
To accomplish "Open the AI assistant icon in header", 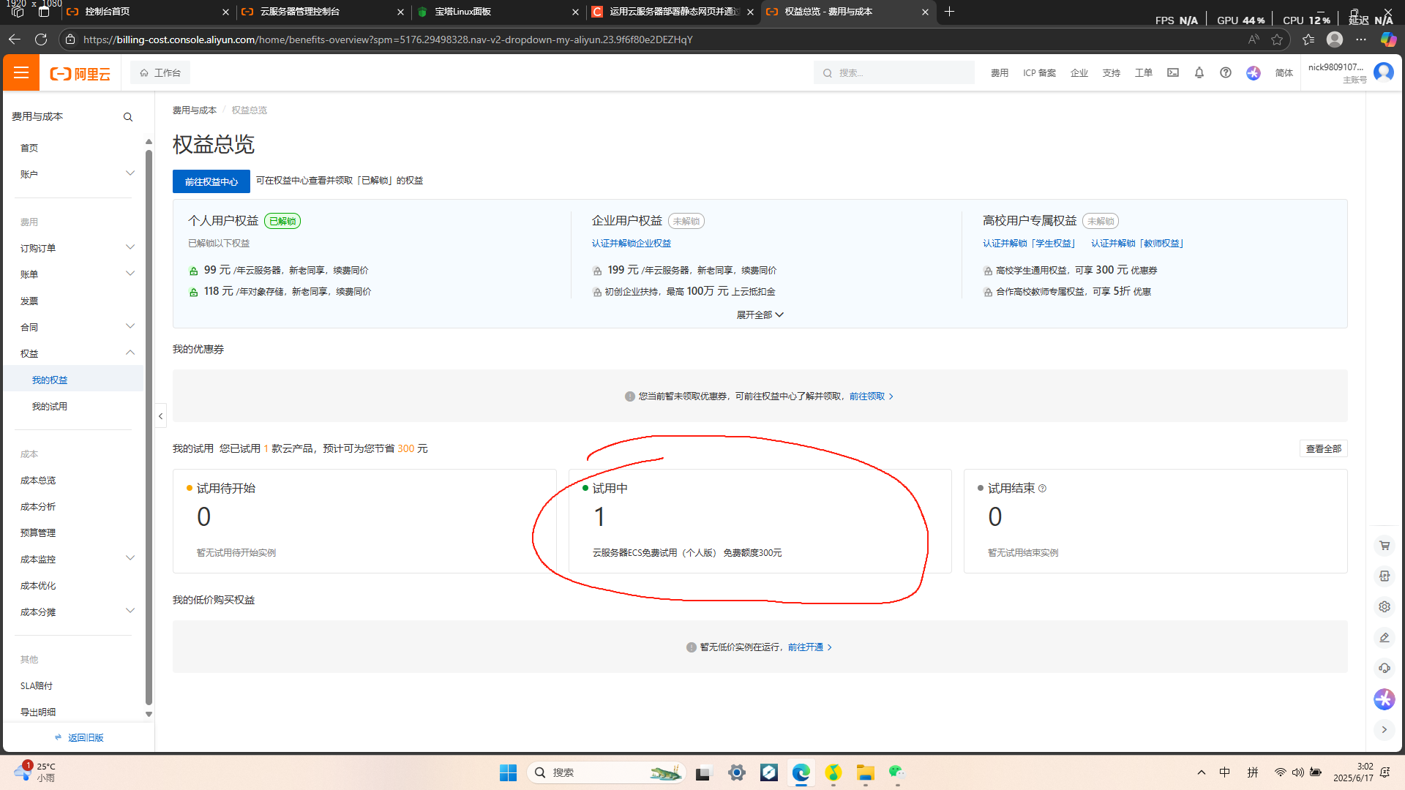I will pyautogui.click(x=1254, y=72).
